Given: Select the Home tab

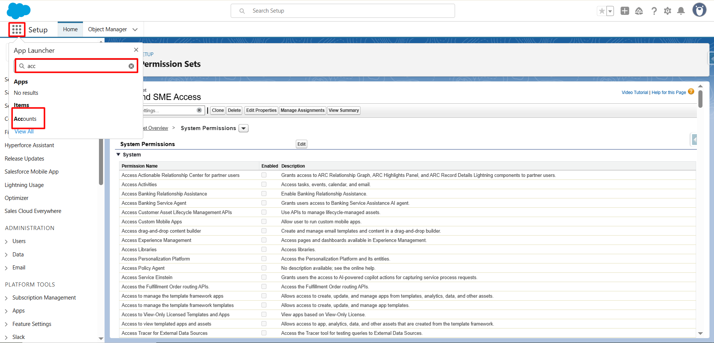Looking at the screenshot, I should click(70, 29).
